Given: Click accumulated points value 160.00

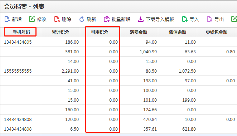Looking at the screenshot, I should pos(72,110).
